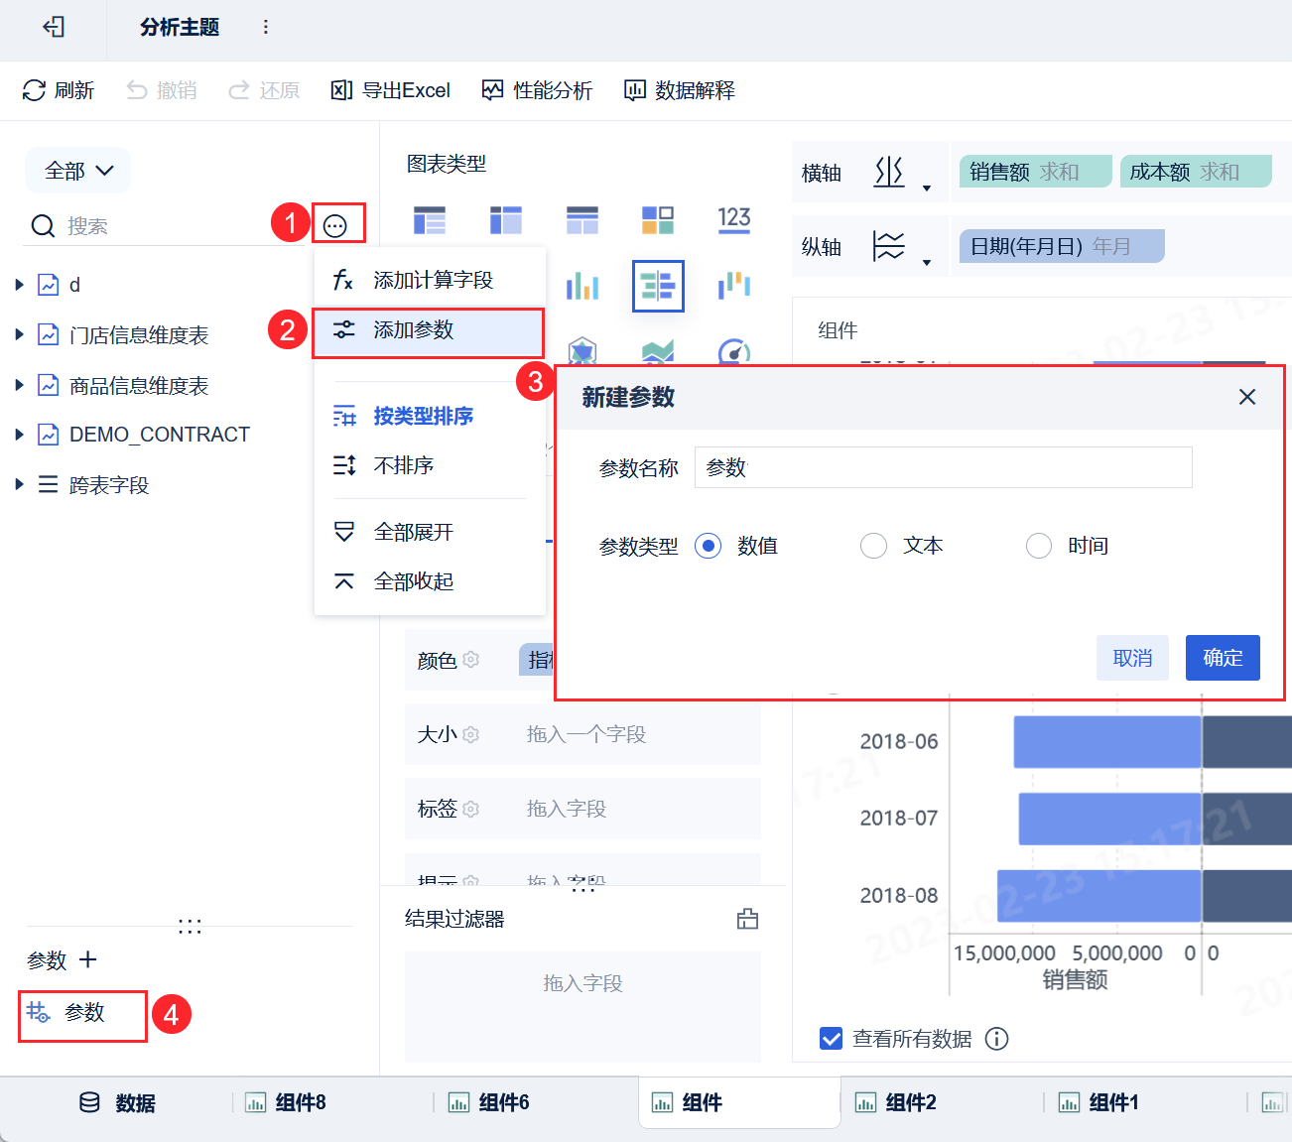Choose 添加计算字段 from the menu
This screenshot has height=1142, width=1292.
pos(430,280)
